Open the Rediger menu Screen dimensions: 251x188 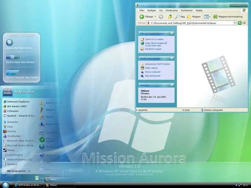[x=152, y=10]
